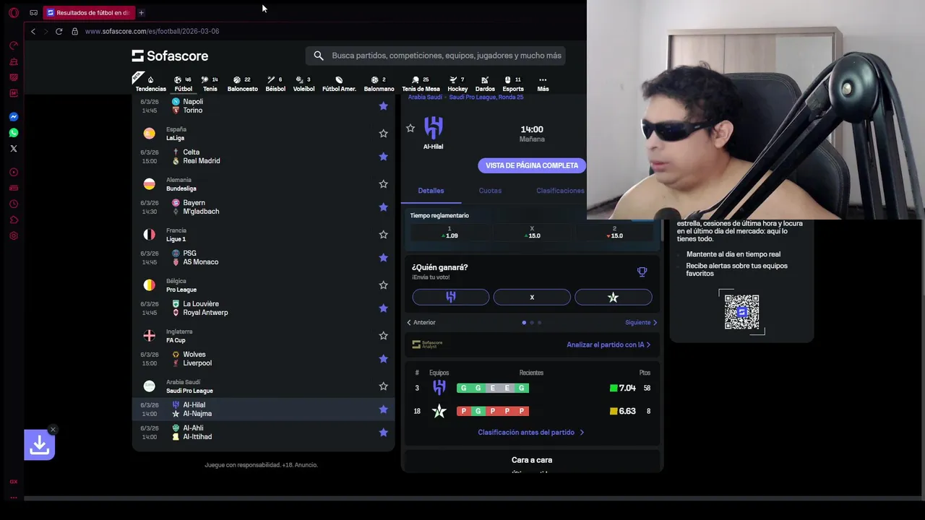Image resolution: width=925 pixels, height=520 pixels.
Task: Open Extensions cube icon in sidebar
Action: (13, 220)
